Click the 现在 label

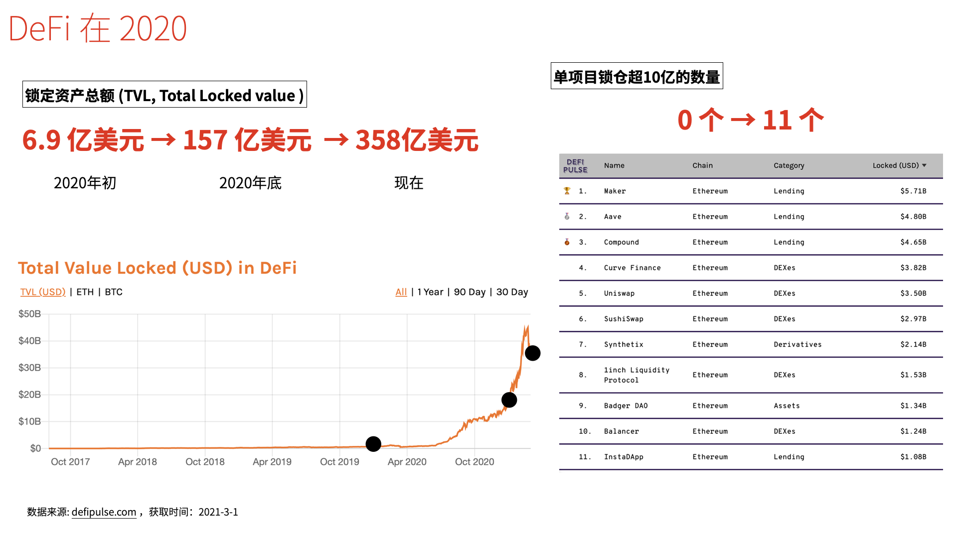[x=409, y=183]
